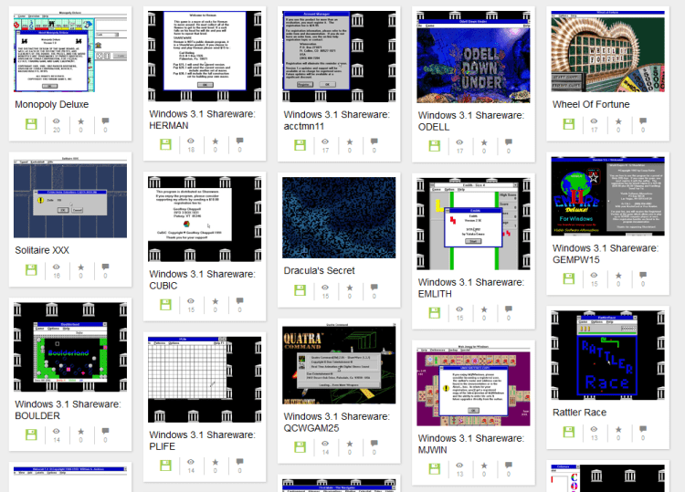Favorite QCWGAM25 using its star icon
The image size is (685, 492).
[350, 444]
